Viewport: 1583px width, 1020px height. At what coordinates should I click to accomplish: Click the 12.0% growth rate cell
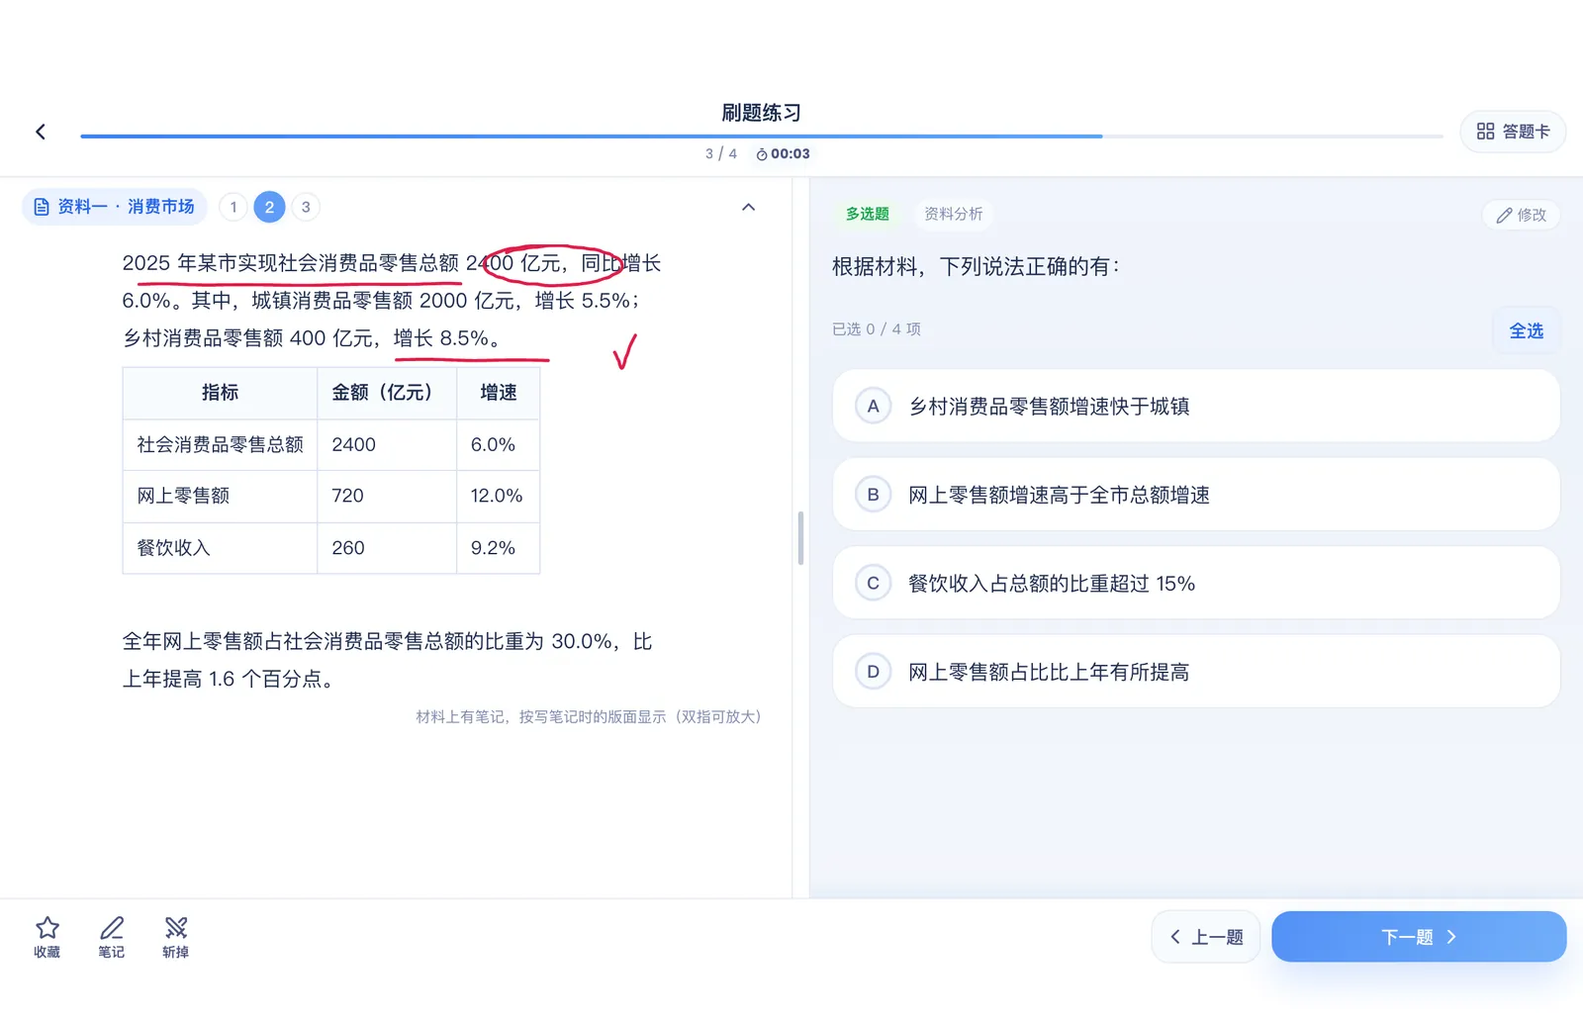(498, 496)
